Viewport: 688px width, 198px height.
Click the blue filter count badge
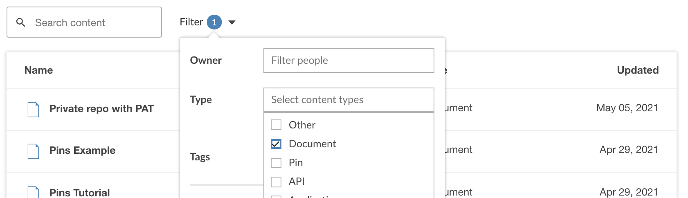214,22
